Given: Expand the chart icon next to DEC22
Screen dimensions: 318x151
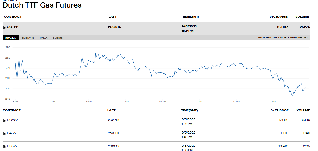Looking at the screenshot, I should point(4,147).
